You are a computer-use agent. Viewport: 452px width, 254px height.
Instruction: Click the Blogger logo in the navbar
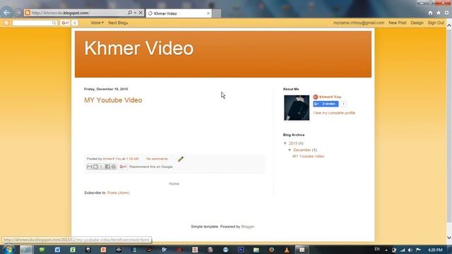pos(6,23)
